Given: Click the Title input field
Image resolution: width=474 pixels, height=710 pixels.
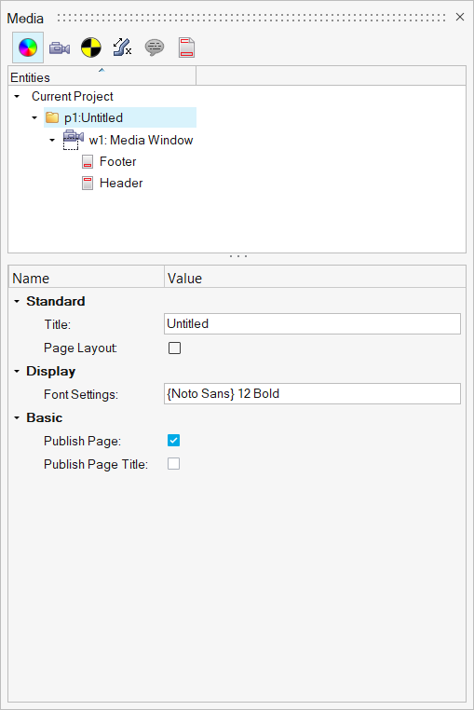Looking at the screenshot, I should (312, 323).
